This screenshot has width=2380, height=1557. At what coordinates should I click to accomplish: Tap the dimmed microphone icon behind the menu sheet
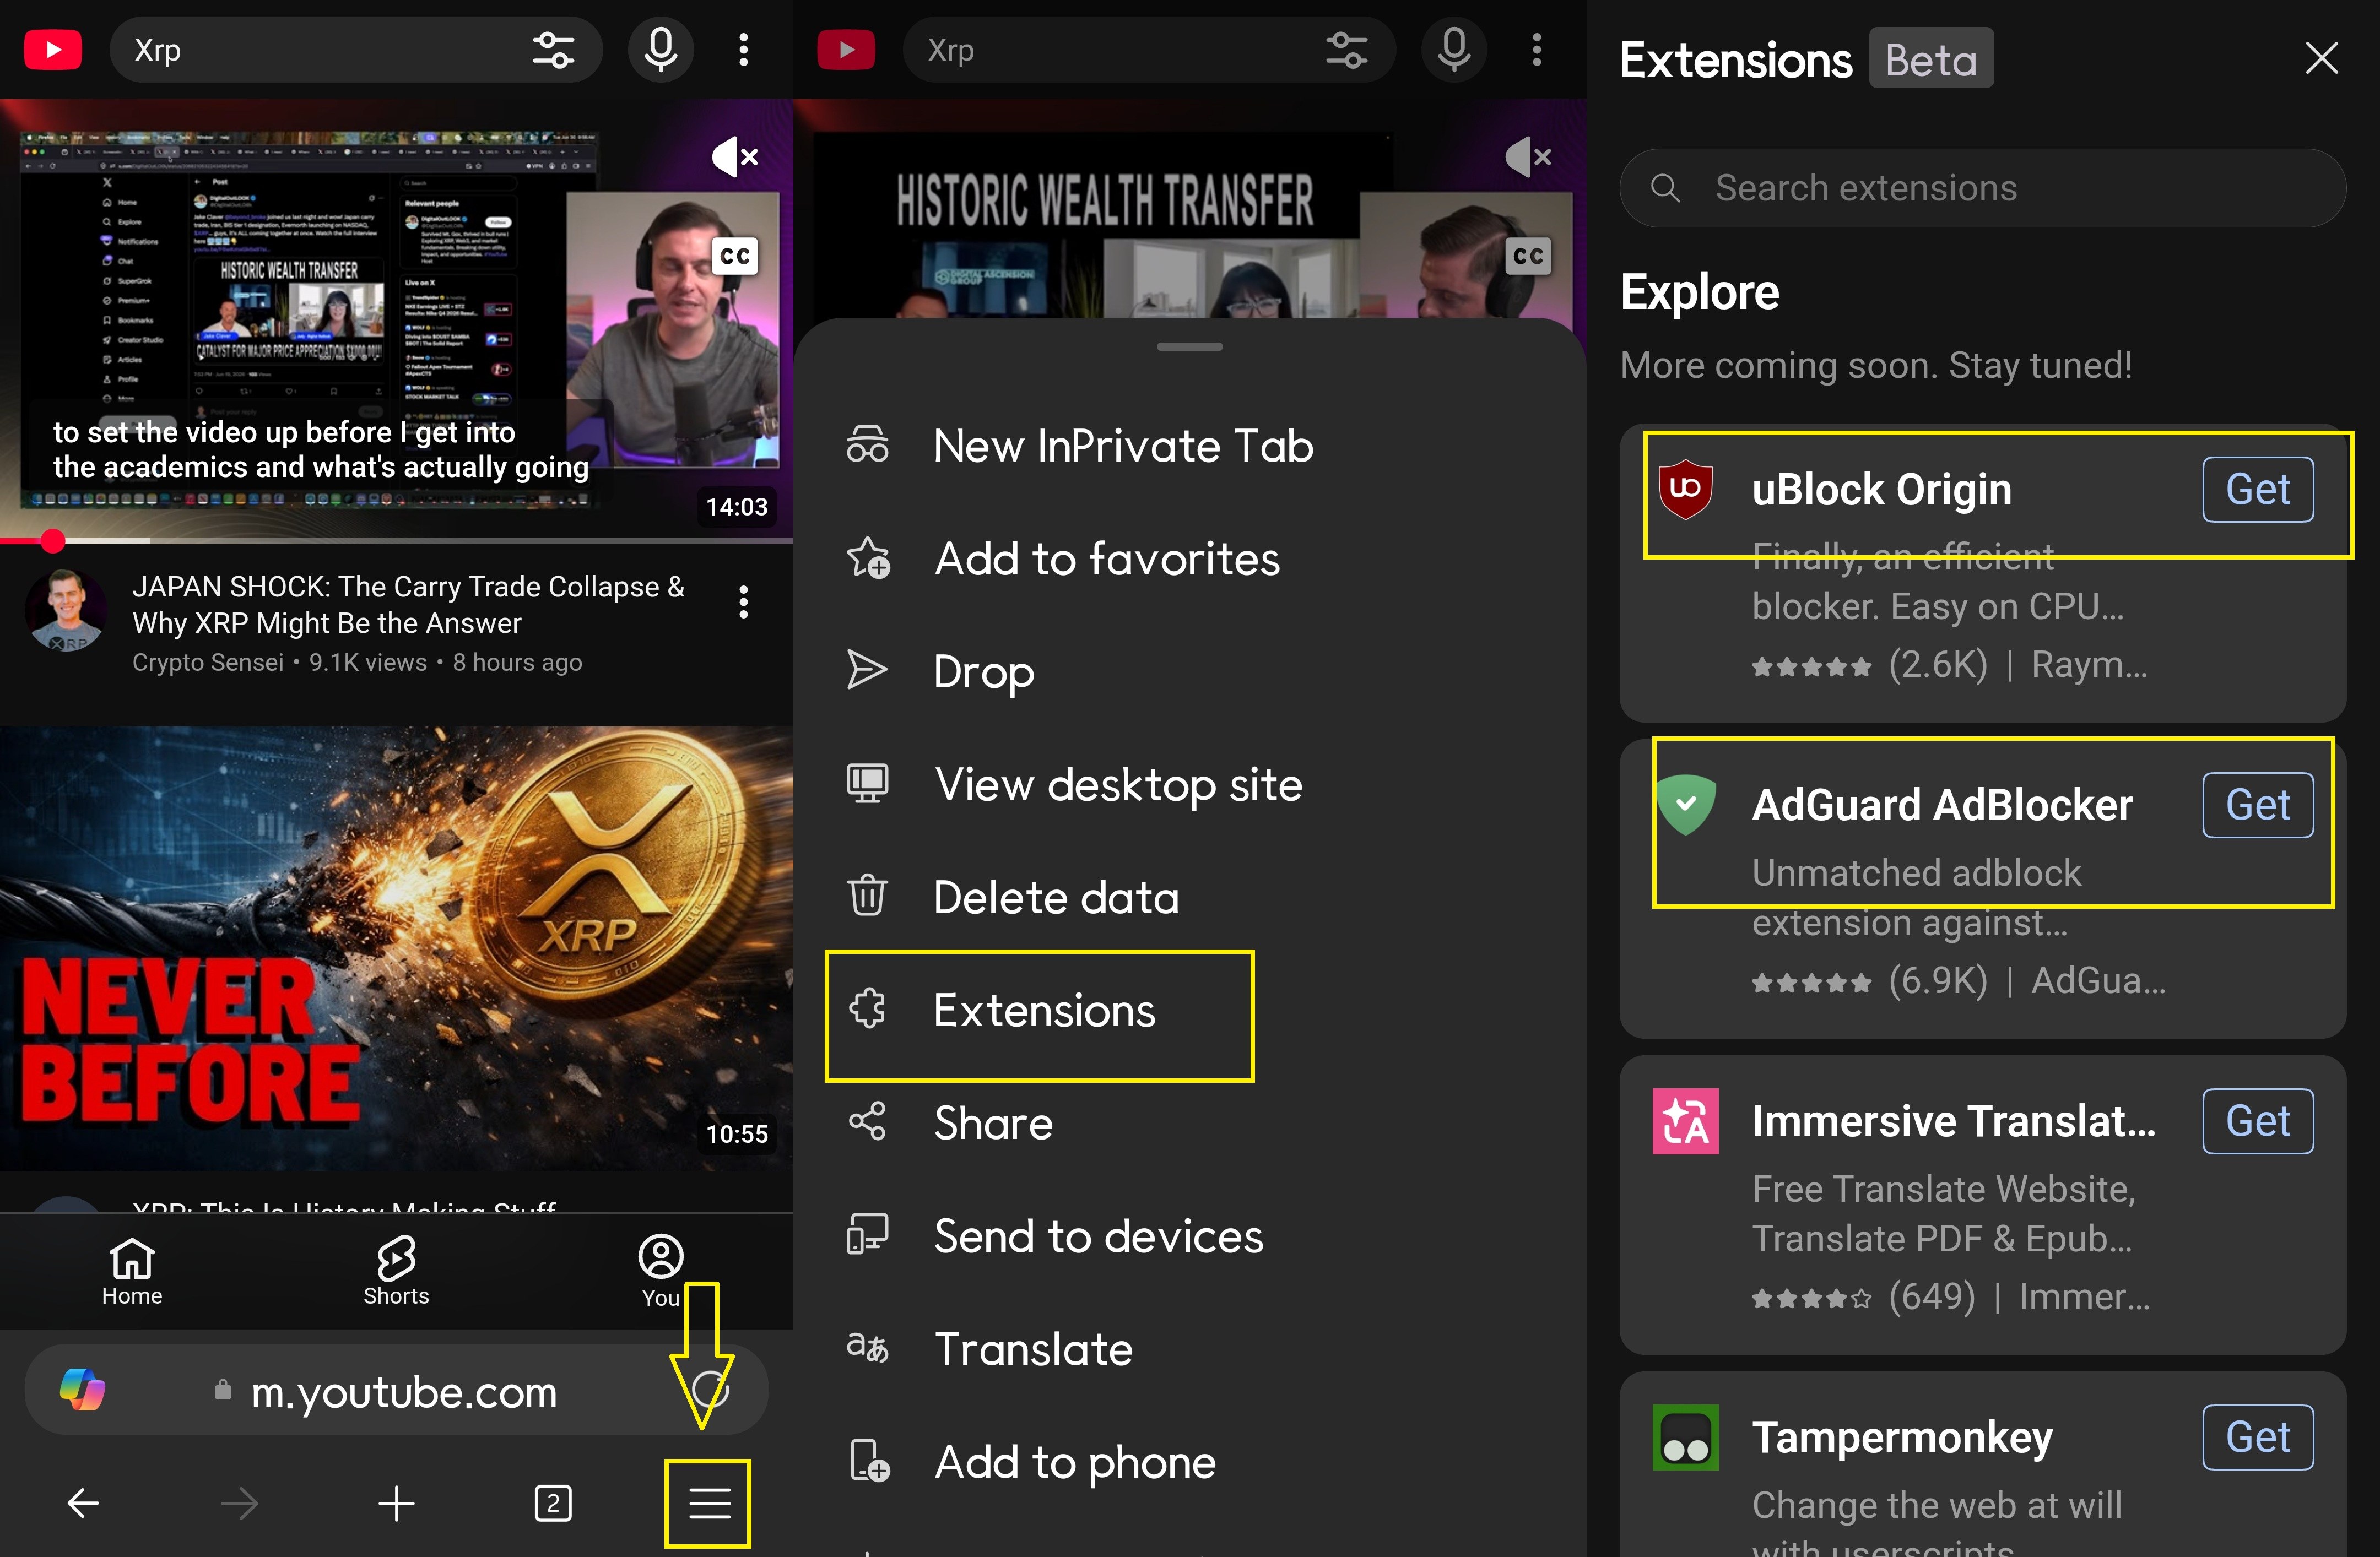1454,50
